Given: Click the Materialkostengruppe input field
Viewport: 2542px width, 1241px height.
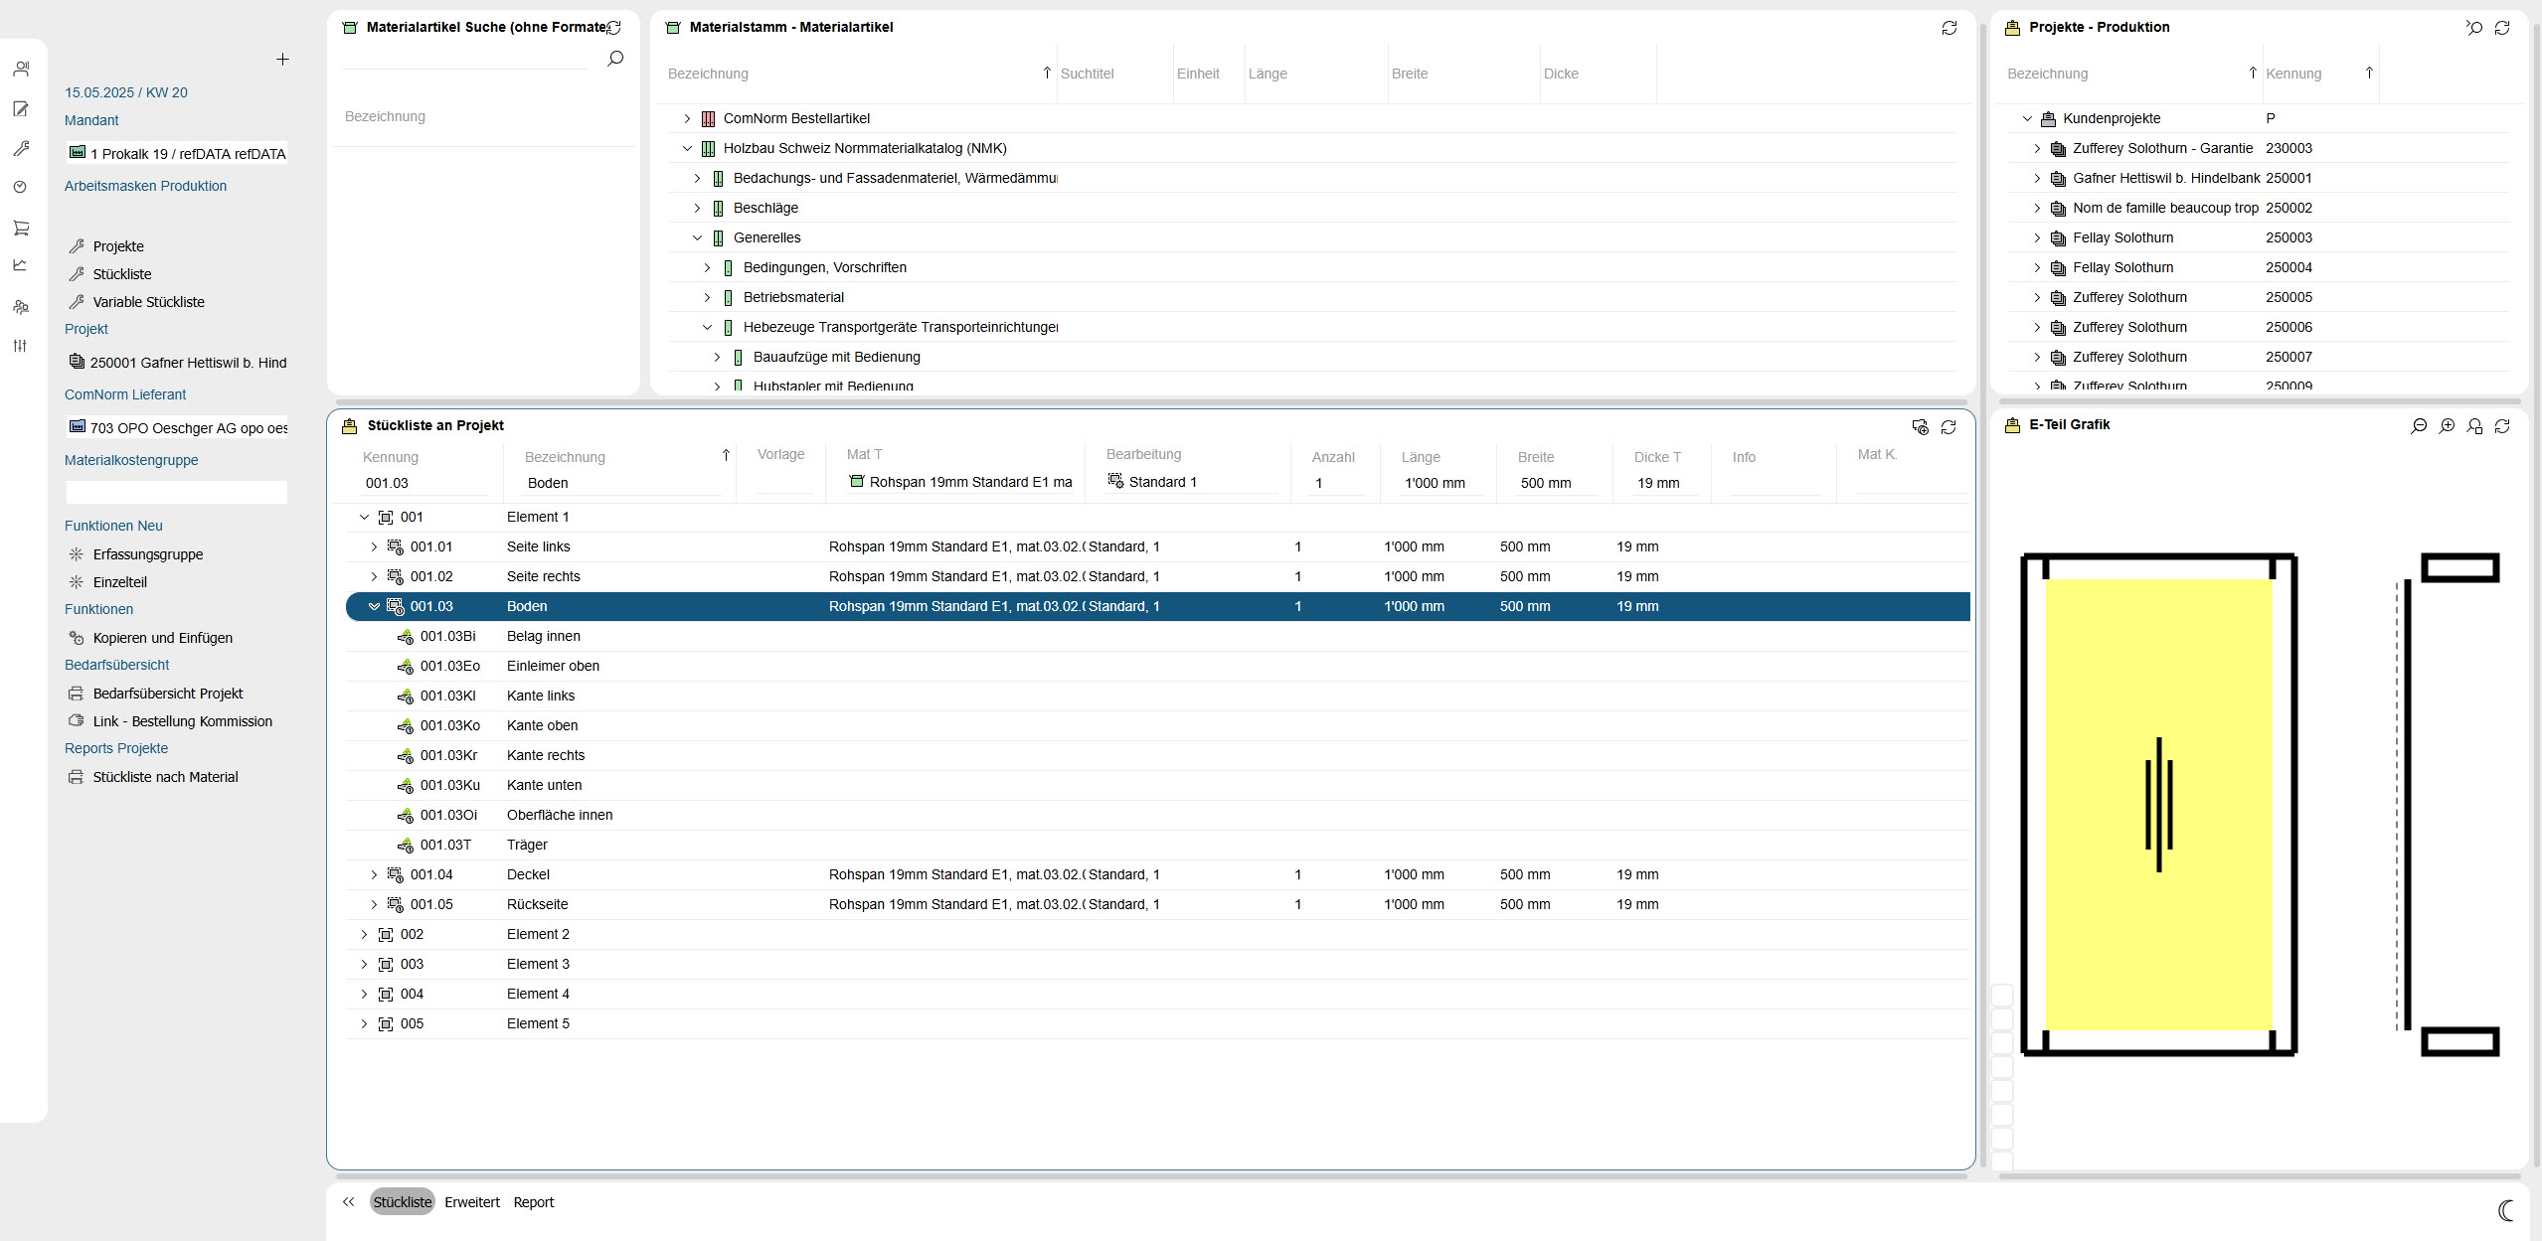Looking at the screenshot, I should (x=176, y=492).
